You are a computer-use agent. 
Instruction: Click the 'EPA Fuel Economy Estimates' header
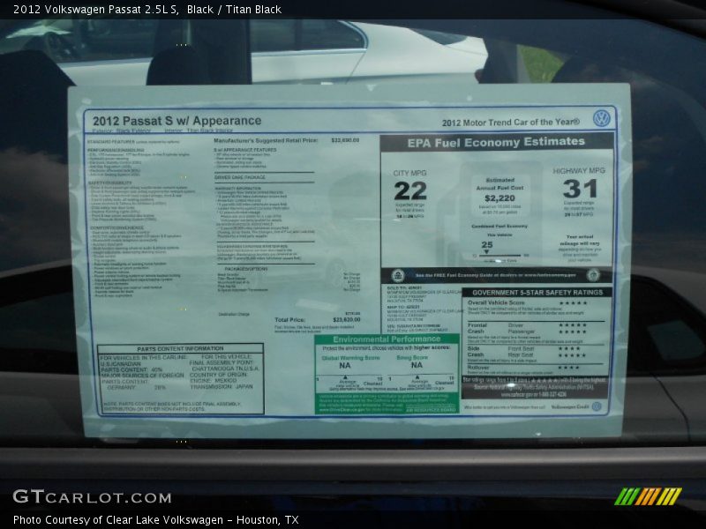496,143
